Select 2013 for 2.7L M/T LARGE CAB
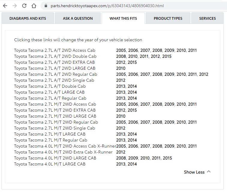This screenshot has height=193, width=227. 121,134
